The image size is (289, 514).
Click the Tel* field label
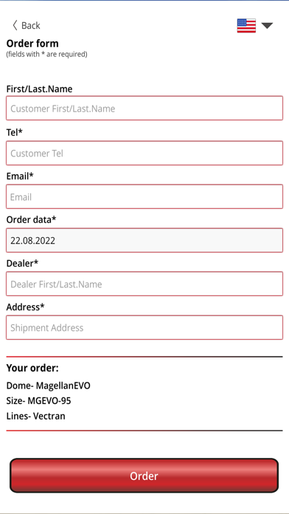(x=15, y=132)
